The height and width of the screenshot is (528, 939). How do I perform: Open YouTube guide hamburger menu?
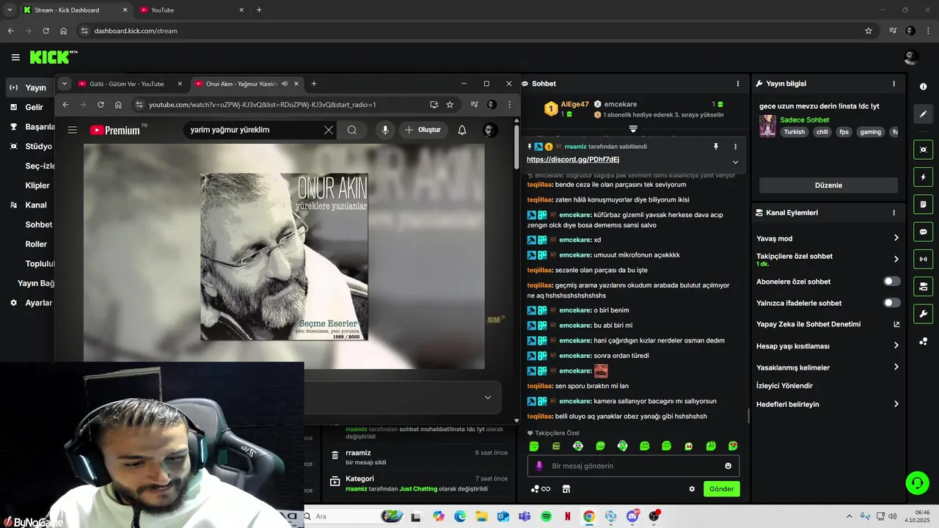tap(72, 130)
